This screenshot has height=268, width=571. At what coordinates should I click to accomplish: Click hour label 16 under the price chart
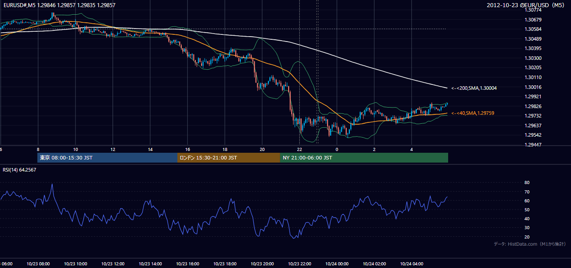(x=188, y=149)
